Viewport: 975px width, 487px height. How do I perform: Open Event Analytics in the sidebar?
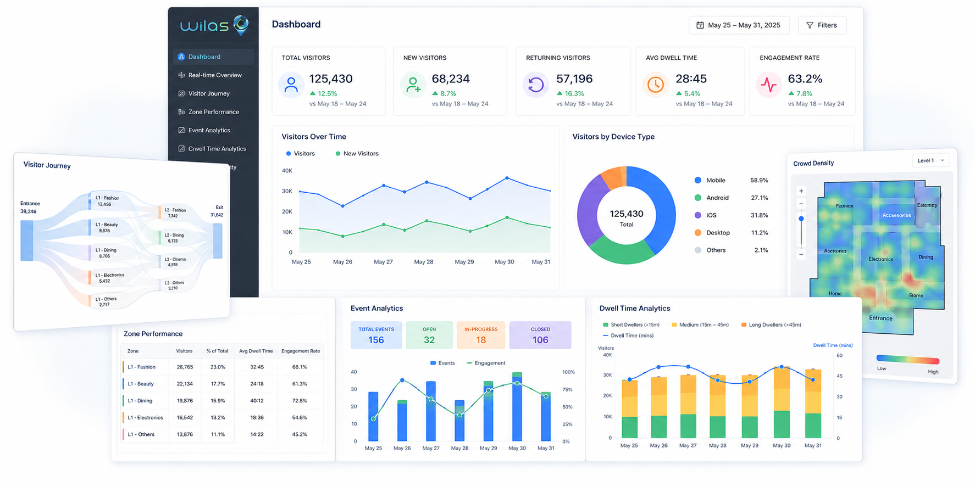[214, 130]
